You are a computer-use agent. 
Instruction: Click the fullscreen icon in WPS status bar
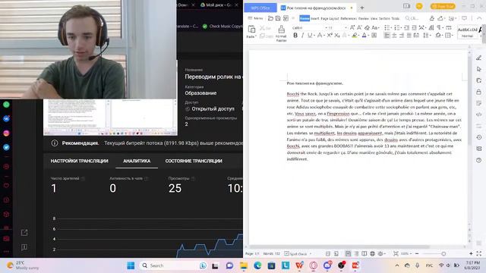click(x=479, y=253)
